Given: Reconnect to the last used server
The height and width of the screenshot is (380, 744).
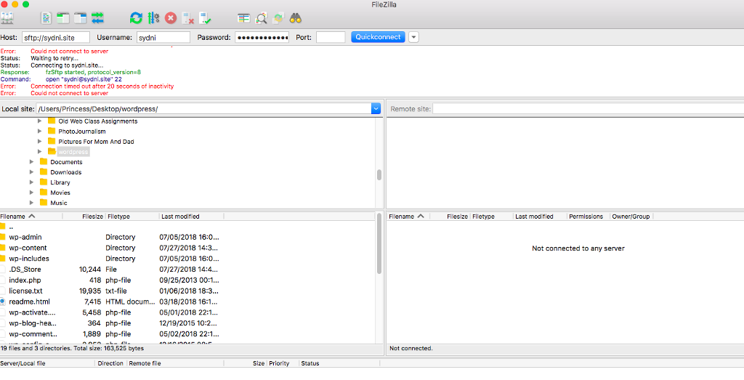Looking at the screenshot, I should coord(205,17).
